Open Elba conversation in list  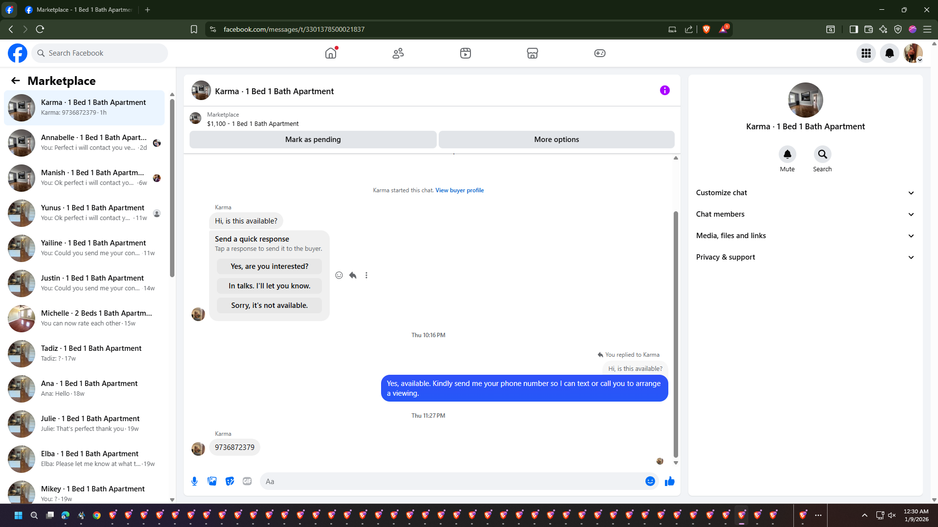[85, 459]
